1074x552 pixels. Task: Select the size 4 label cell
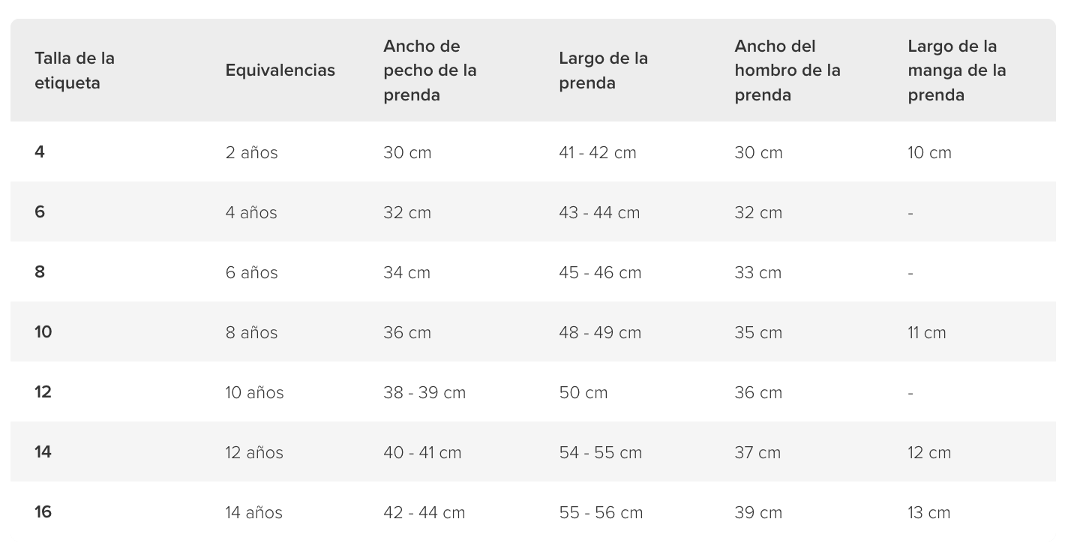pos(40,152)
